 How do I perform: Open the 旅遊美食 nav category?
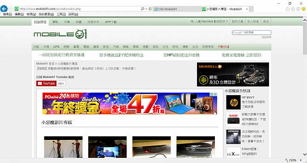click(208, 47)
